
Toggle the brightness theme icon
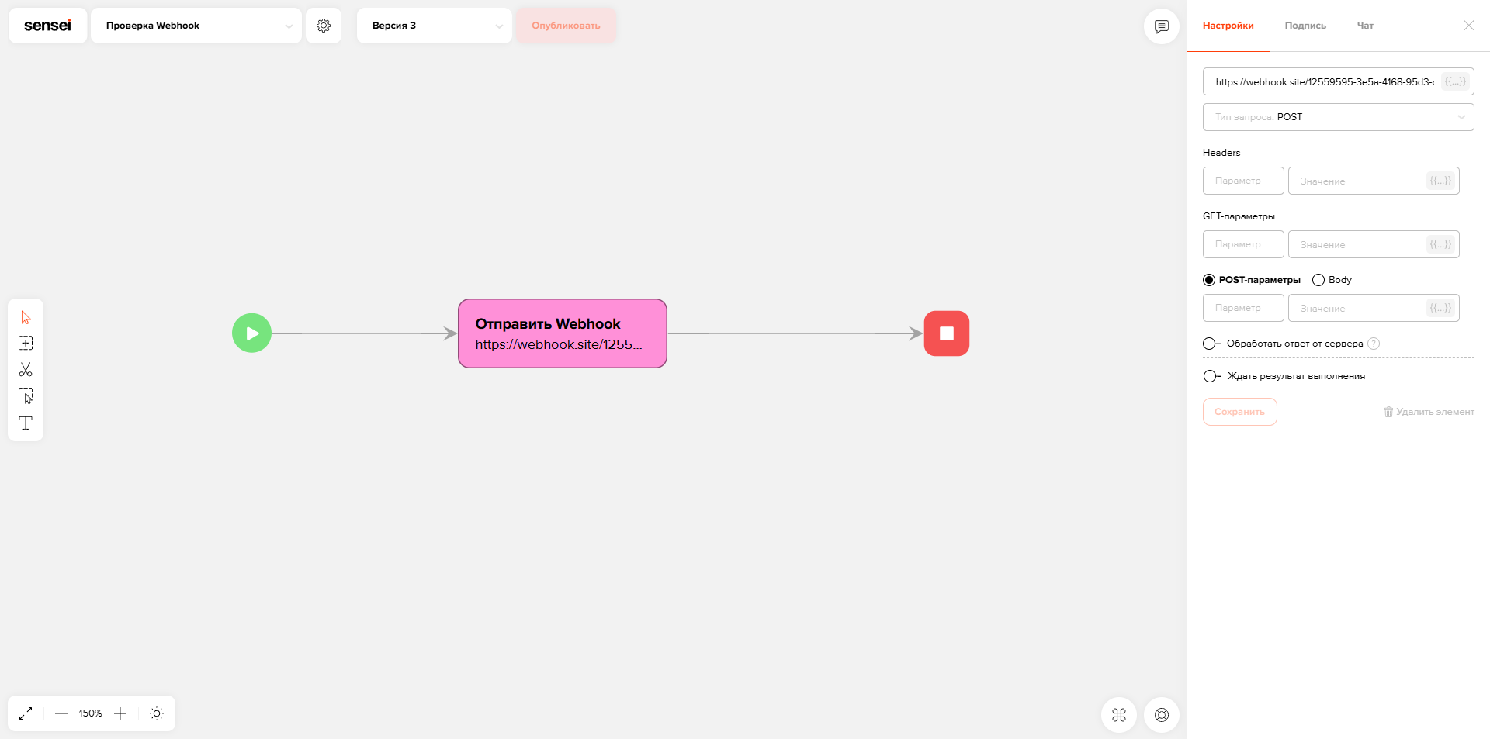tap(157, 713)
